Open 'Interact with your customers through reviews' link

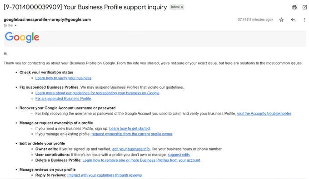point(105,175)
